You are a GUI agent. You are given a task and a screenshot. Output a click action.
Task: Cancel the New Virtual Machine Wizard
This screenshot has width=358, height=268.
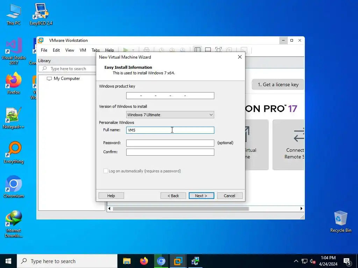(x=230, y=196)
